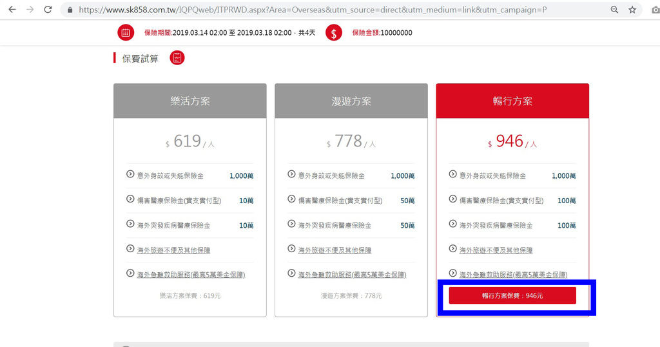Viewport: 660px width, 347px height.
Task: Click arrow icon beside 傷害醫療保險金 in 樂活方案
Action: click(x=130, y=199)
